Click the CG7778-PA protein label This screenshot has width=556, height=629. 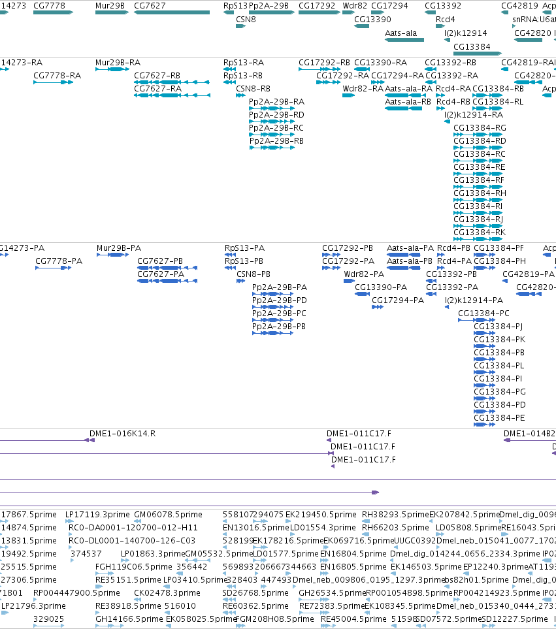pyautogui.click(x=59, y=261)
